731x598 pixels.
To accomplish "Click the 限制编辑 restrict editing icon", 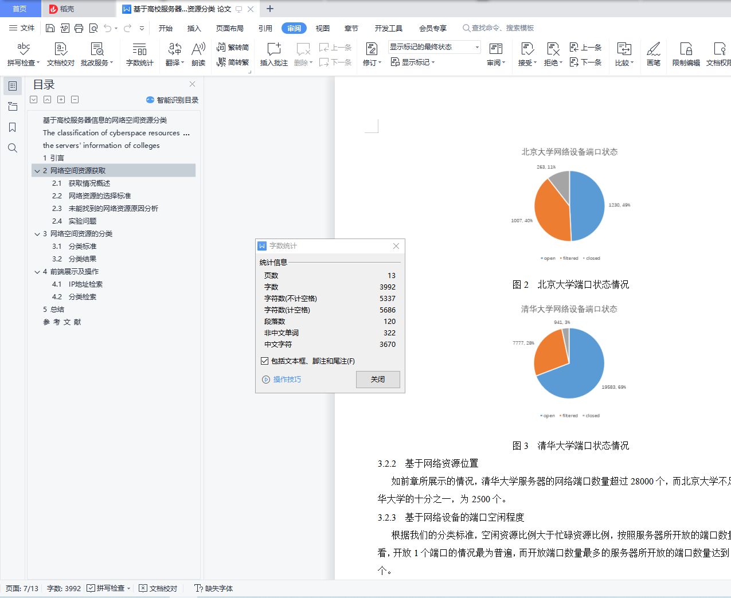I will 686,54.
